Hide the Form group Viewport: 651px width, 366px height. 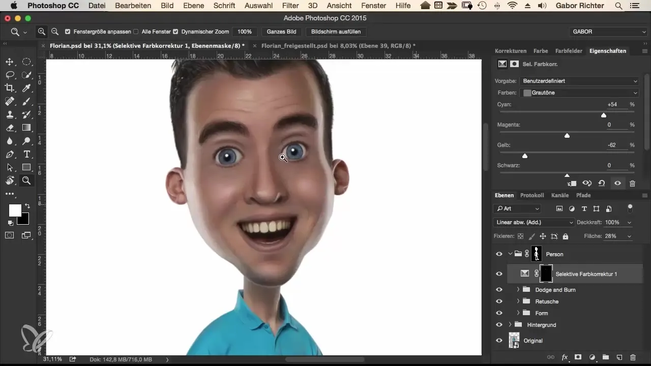(499, 313)
